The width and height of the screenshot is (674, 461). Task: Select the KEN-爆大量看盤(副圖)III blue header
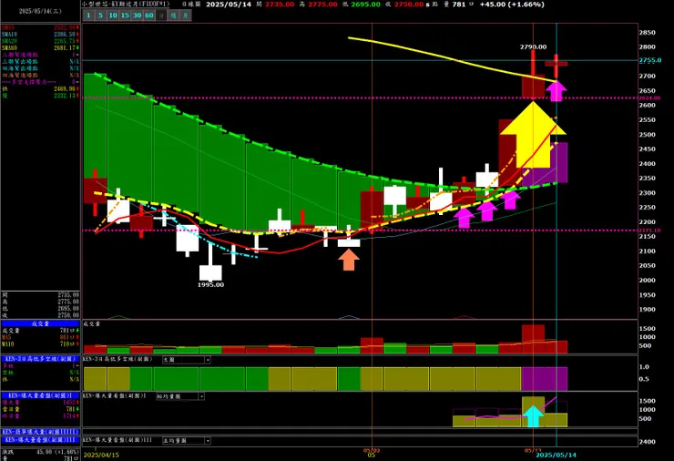(40, 440)
